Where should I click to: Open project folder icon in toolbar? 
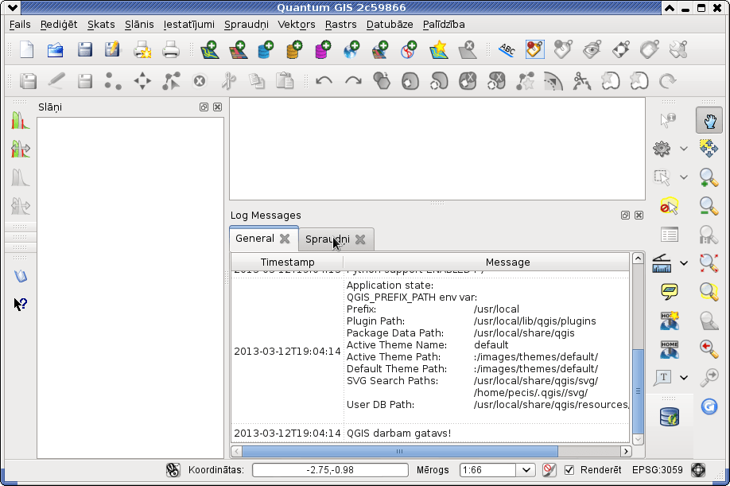click(x=56, y=49)
